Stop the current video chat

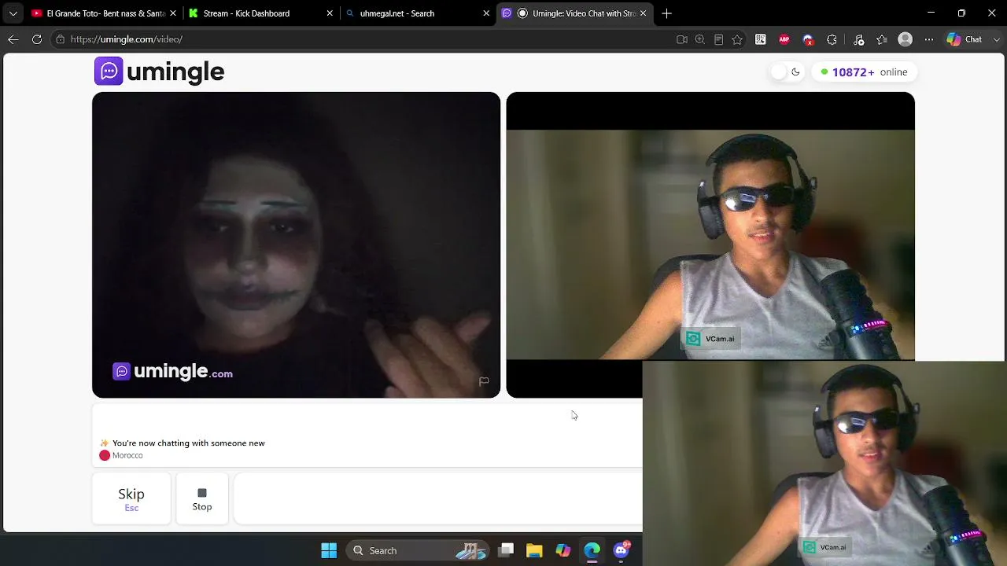click(202, 498)
